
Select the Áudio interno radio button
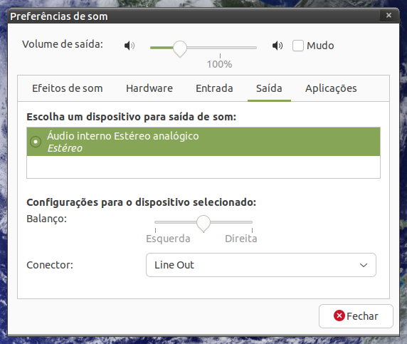(36, 142)
